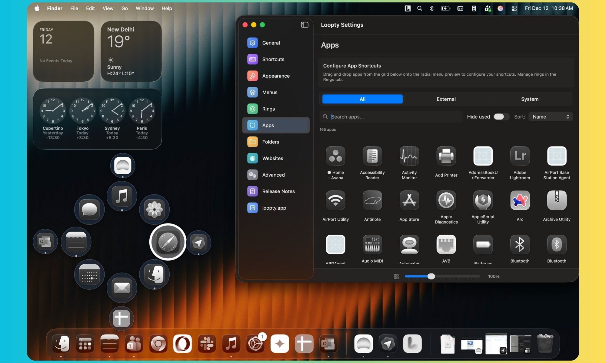
Task: Collapse the settings sidebar
Action: [x=304, y=25]
